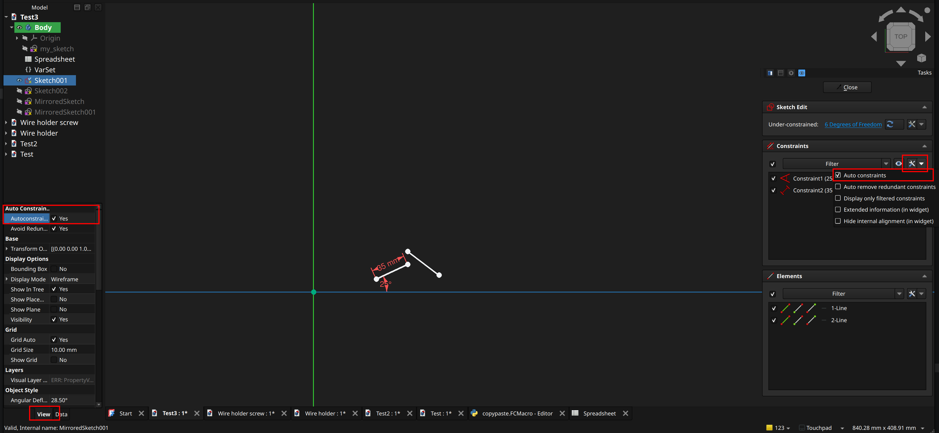Image resolution: width=939 pixels, height=433 pixels.
Task: Open the Elements Filter dropdown
Action: point(899,294)
